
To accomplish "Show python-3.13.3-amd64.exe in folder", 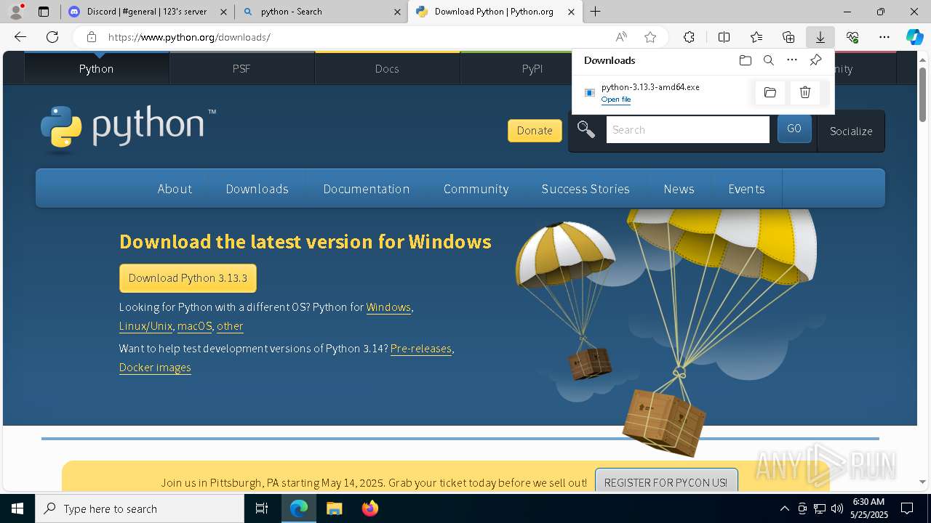I will pos(770,92).
